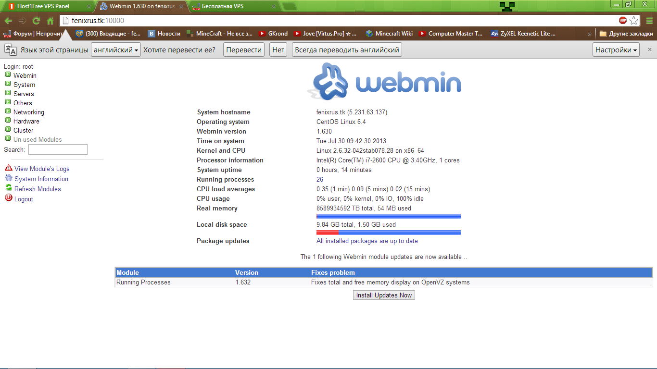Open the GKrond YouTube bookmark
The width and height of the screenshot is (657, 369).
point(273,34)
